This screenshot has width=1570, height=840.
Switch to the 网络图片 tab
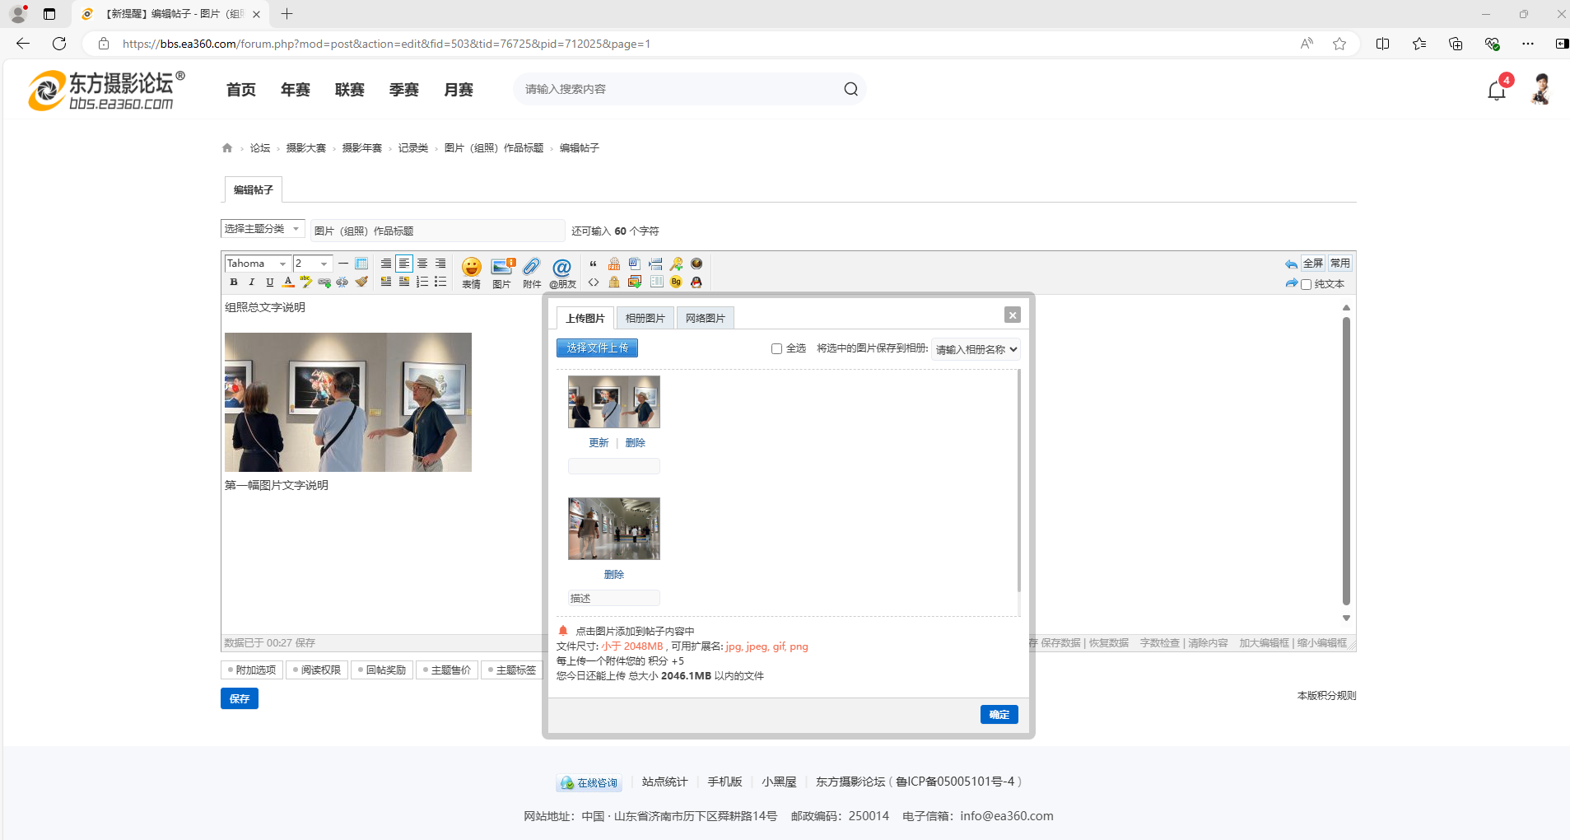coord(705,318)
